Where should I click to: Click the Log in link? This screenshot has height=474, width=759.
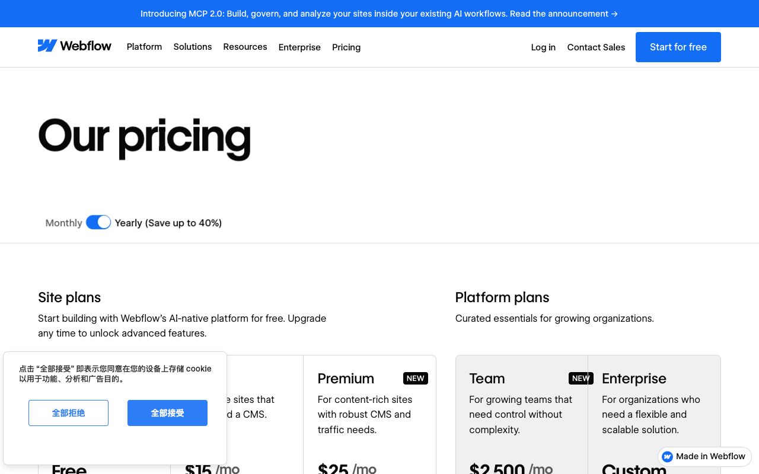pyautogui.click(x=543, y=47)
